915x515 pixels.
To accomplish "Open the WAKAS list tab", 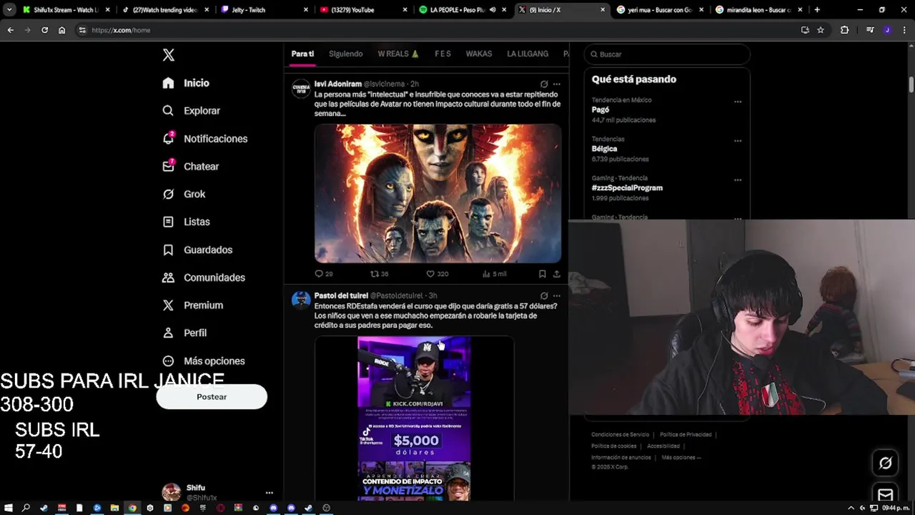I will (479, 54).
